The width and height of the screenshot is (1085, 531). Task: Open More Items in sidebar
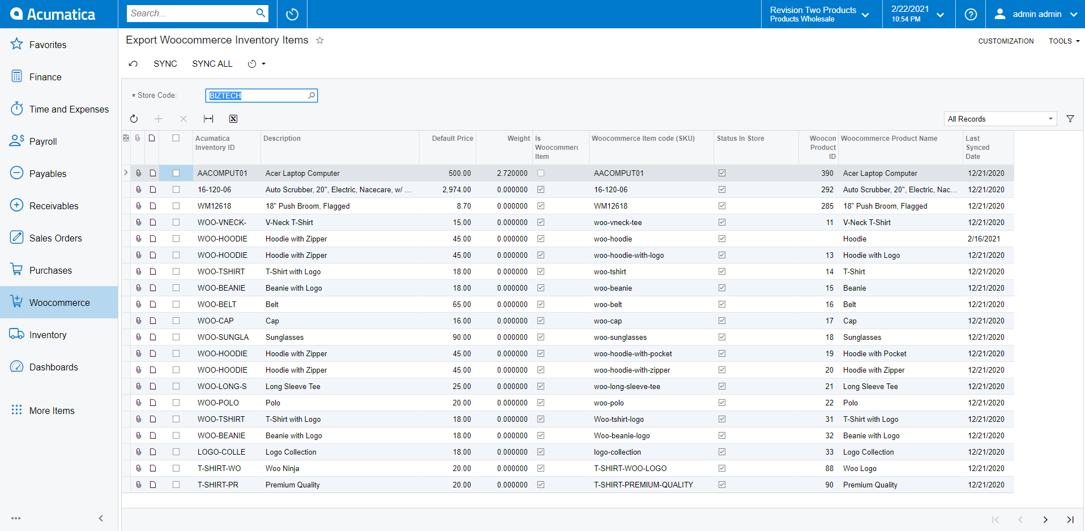point(59,411)
